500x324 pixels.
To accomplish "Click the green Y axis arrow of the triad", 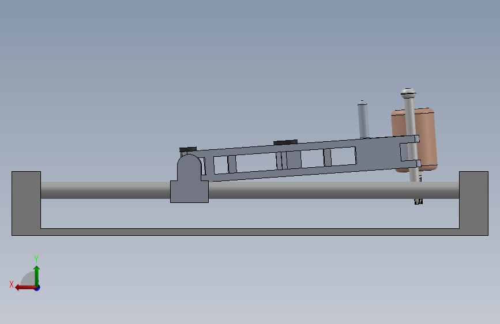I will [x=37, y=276].
